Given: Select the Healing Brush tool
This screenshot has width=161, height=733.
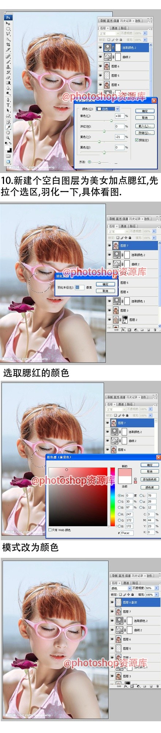Looking at the screenshot, I should click(x=8, y=56).
